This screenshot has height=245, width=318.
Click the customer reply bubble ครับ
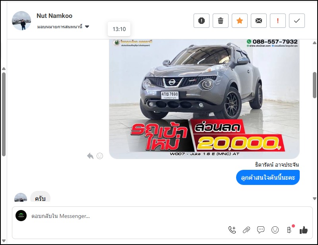(40, 197)
